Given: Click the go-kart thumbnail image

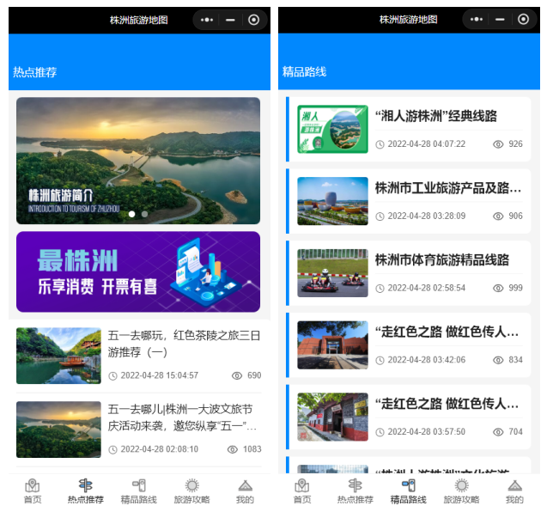Looking at the screenshot, I should point(332,273).
